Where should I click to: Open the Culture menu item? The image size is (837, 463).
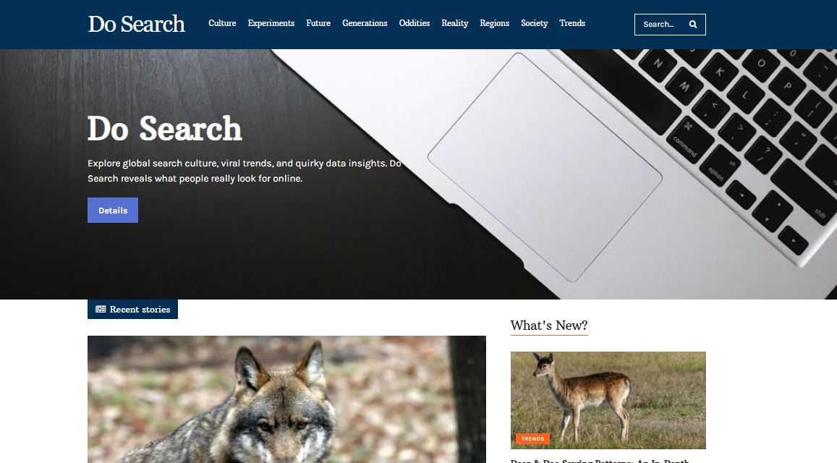point(222,23)
